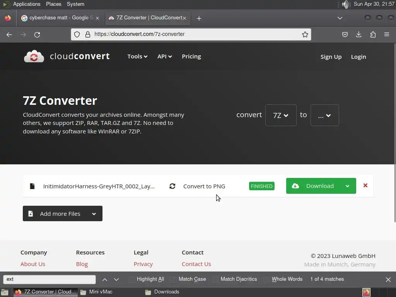Click the conversion refresh arrows icon
396x297 pixels.
point(172,186)
